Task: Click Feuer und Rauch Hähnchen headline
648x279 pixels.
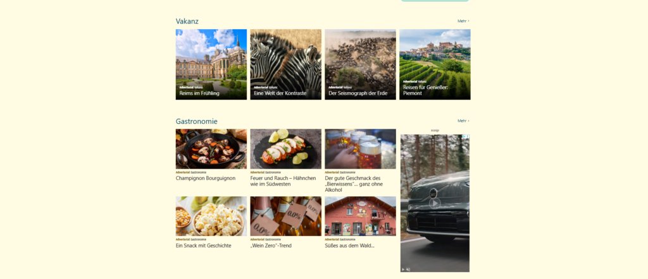Action: [283, 181]
